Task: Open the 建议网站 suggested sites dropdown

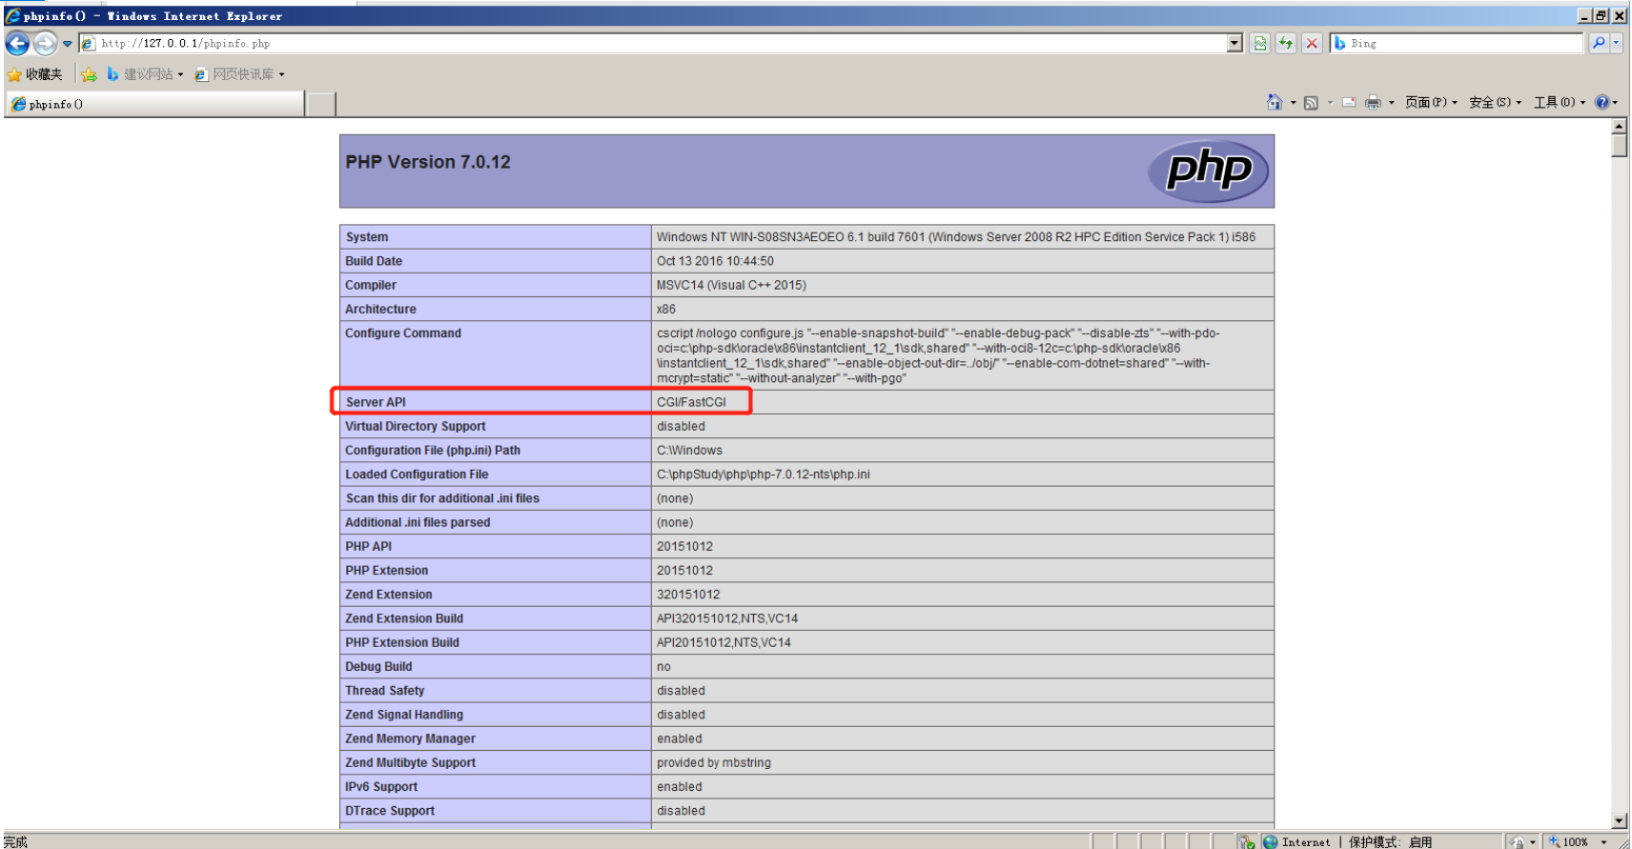Action: tap(145, 74)
